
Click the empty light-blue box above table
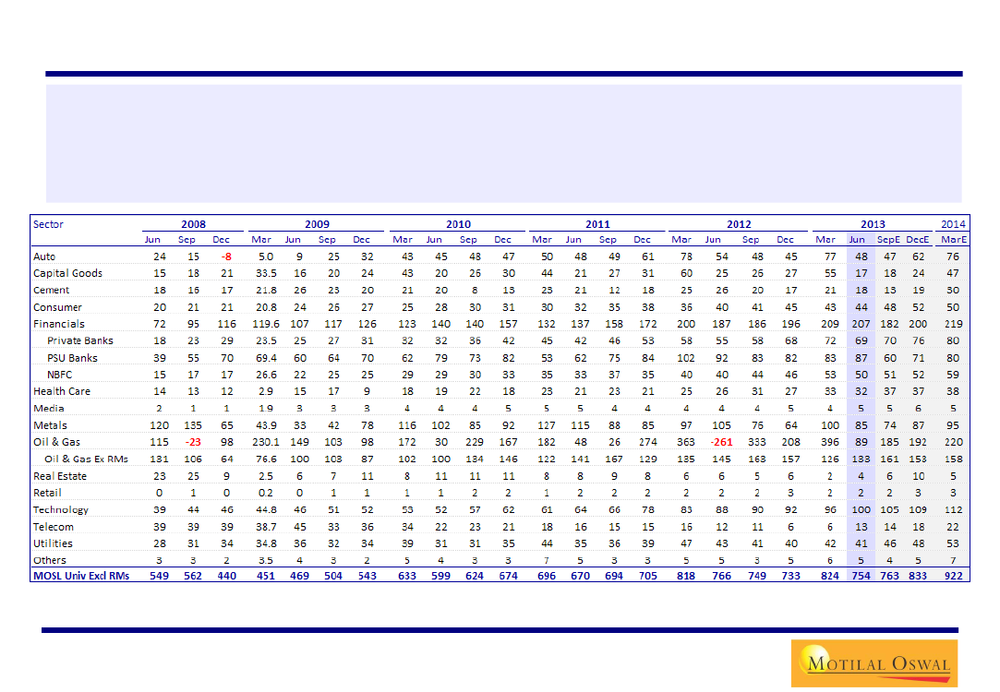(503, 143)
